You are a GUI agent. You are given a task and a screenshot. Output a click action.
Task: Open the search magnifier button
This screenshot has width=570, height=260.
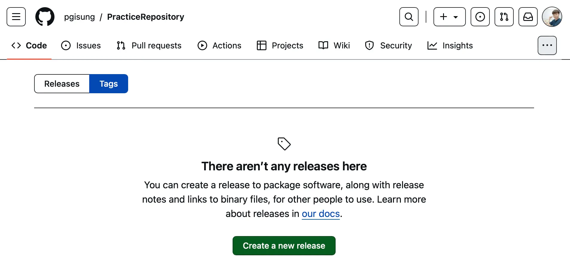pos(409,17)
